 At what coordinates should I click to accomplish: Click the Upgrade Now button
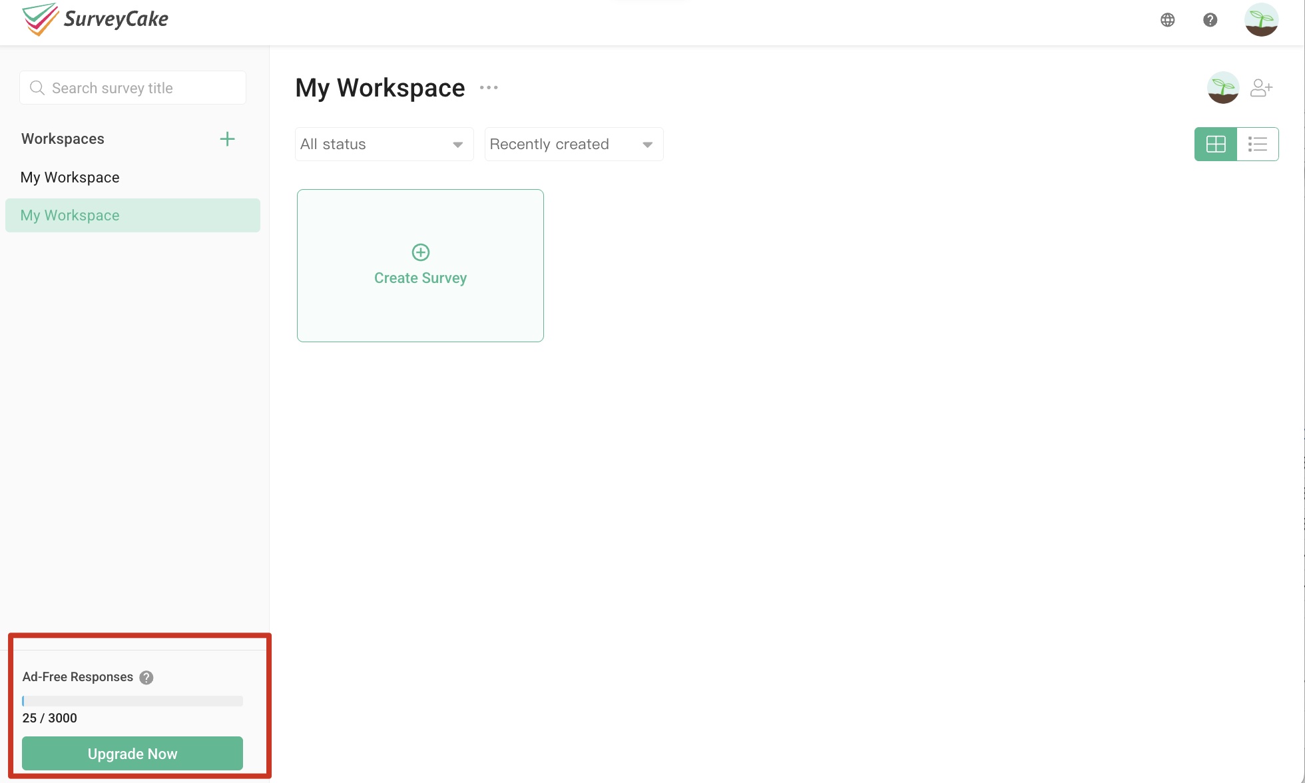coord(132,753)
